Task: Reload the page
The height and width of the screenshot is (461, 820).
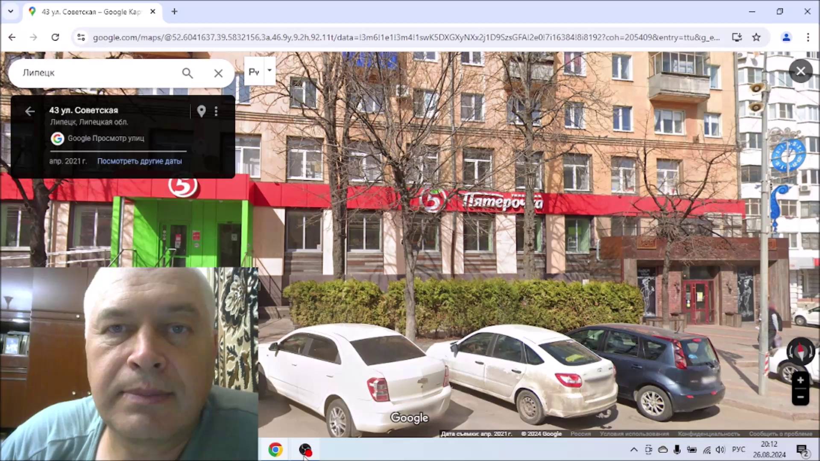Action: click(55, 37)
